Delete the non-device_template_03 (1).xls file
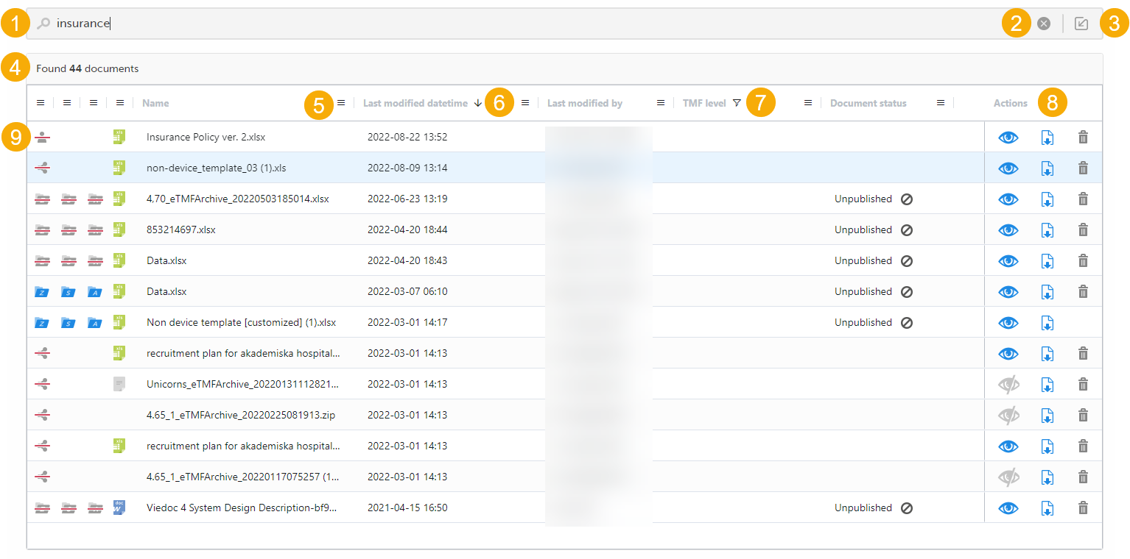This screenshot has height=559, width=1130. pos(1083,168)
